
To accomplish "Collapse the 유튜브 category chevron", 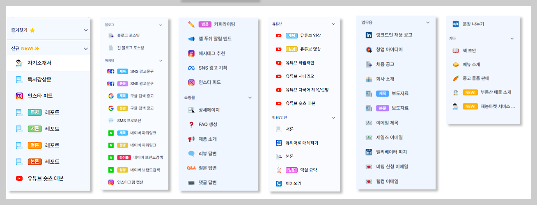I will [333, 24].
